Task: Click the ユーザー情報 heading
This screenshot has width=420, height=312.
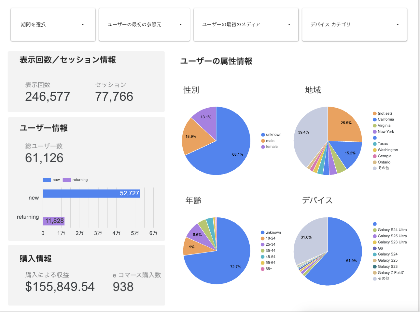Action: (44, 128)
